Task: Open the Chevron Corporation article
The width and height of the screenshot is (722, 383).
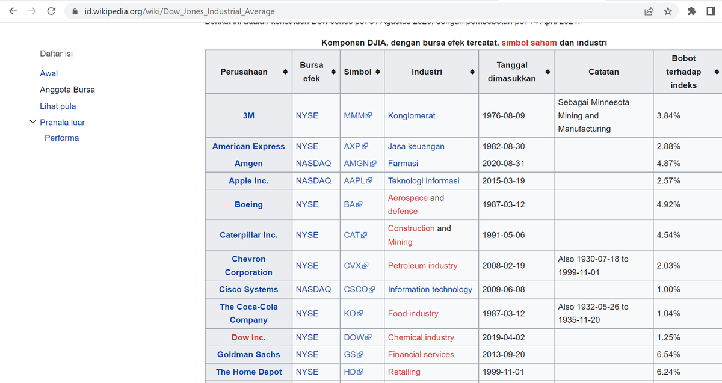Action: coord(248,266)
